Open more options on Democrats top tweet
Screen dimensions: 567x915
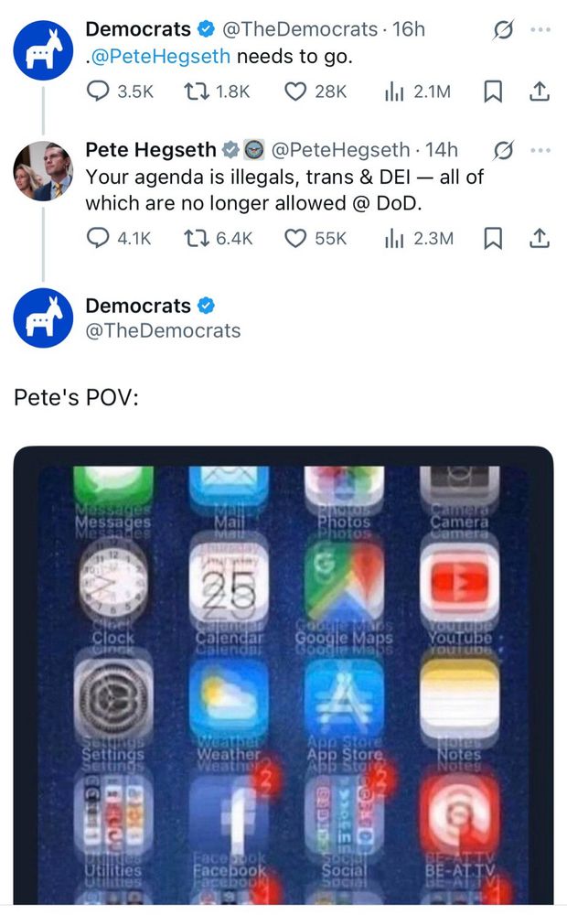540,29
